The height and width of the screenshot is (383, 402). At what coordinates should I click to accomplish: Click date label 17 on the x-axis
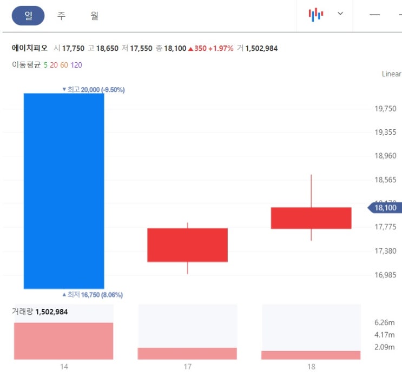(x=187, y=367)
